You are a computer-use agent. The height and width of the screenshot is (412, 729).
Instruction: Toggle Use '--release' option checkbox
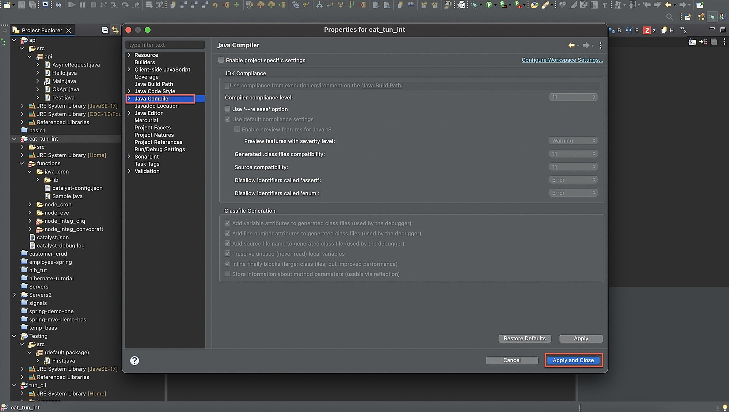[228, 109]
